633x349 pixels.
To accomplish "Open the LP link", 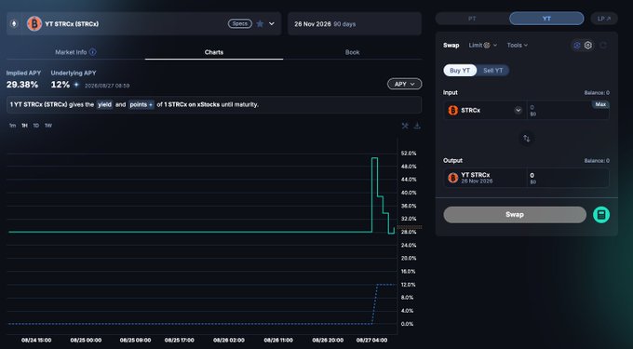I will [x=604, y=19].
